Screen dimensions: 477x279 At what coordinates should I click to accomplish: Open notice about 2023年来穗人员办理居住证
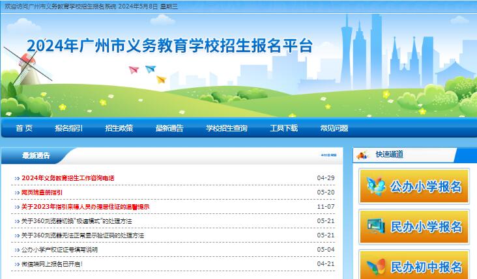pos(85,207)
